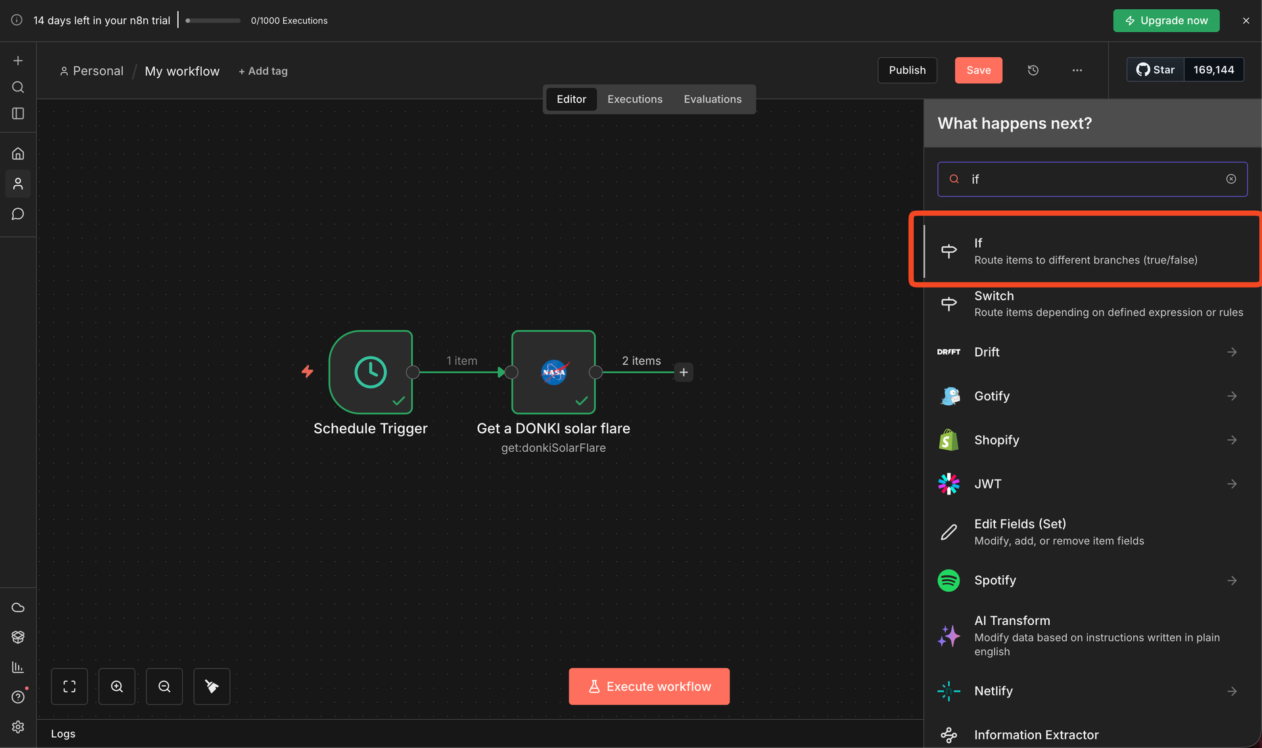Add node with plus after NASA node
Viewport: 1262px width, 748px height.
684,372
